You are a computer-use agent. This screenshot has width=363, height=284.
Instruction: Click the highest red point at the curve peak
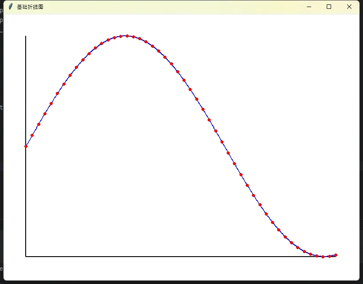pyautogui.click(x=127, y=36)
